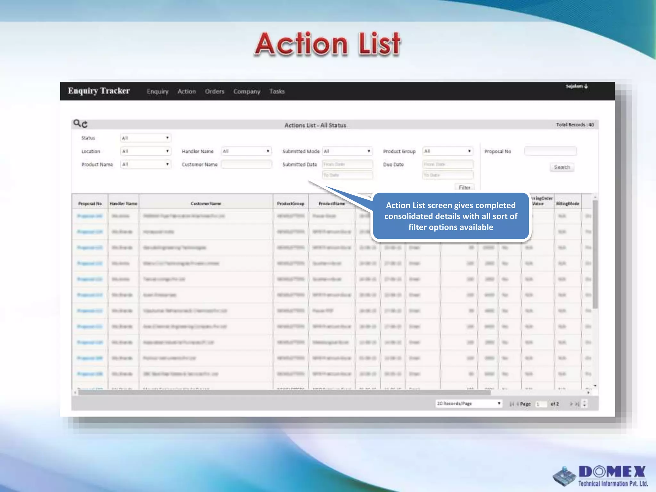656x492 pixels.
Task: Open the Records/Page dropdown
Action: tap(469, 404)
